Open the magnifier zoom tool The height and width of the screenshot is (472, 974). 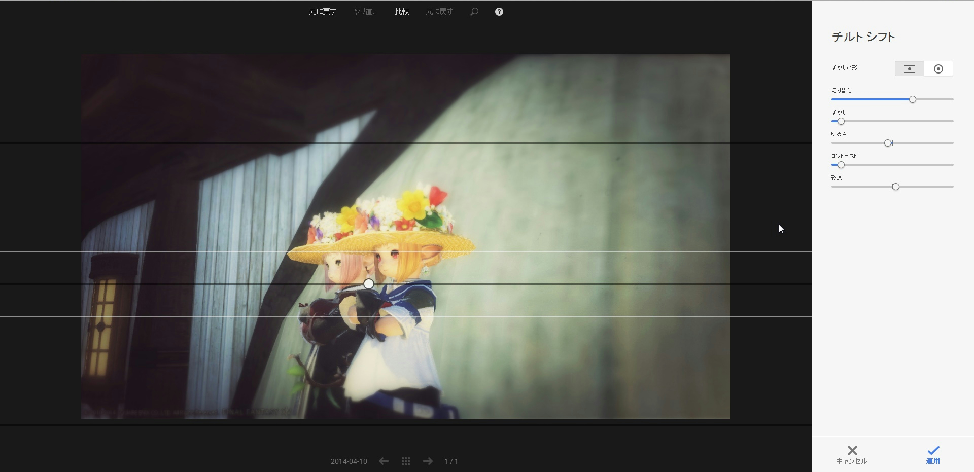(474, 12)
